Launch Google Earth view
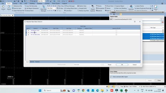Viewport: 166px width, 93px height. click(x=82, y=8)
